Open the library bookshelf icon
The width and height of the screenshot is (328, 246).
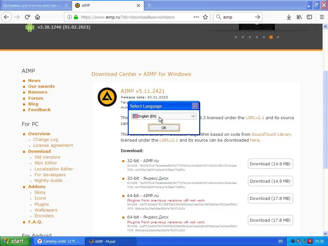pos(299,17)
